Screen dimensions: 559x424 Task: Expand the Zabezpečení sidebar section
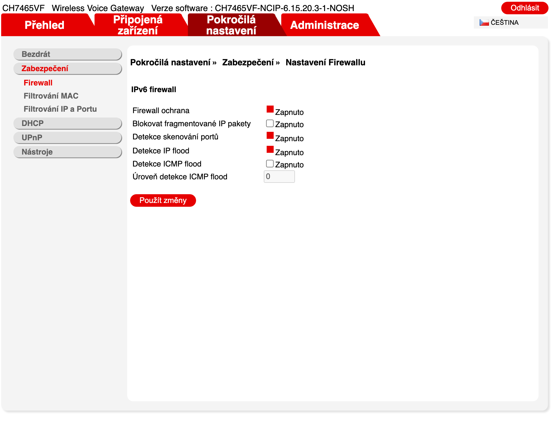click(x=67, y=69)
